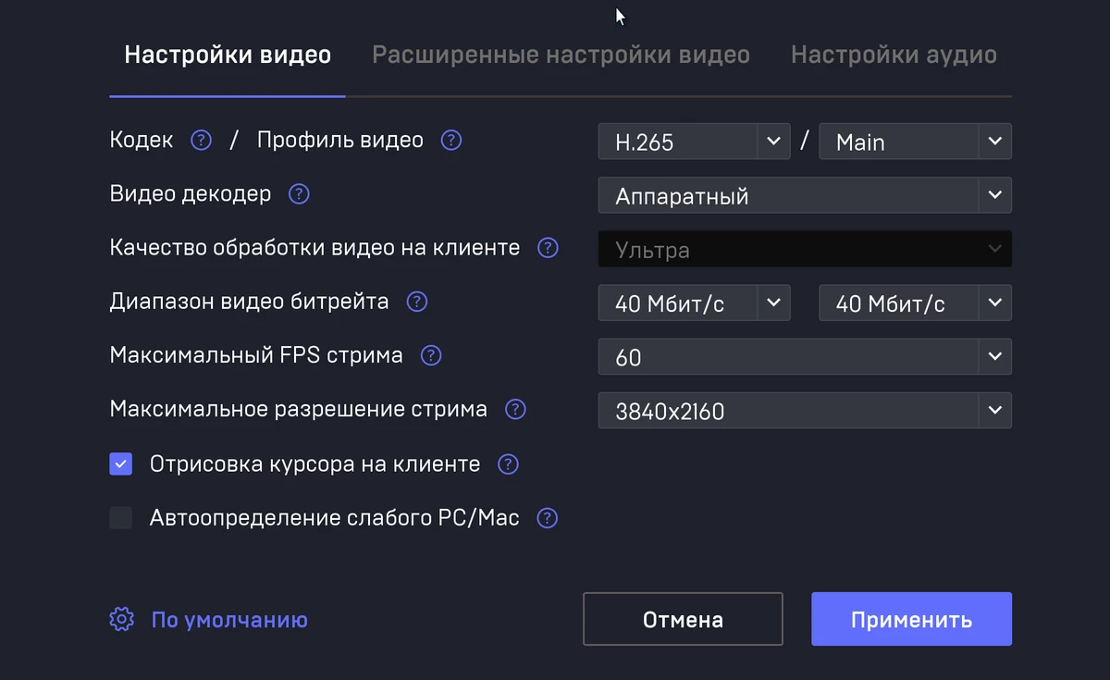Click the Максимальный FPS стрима label
1110x680 pixels.
pos(256,355)
